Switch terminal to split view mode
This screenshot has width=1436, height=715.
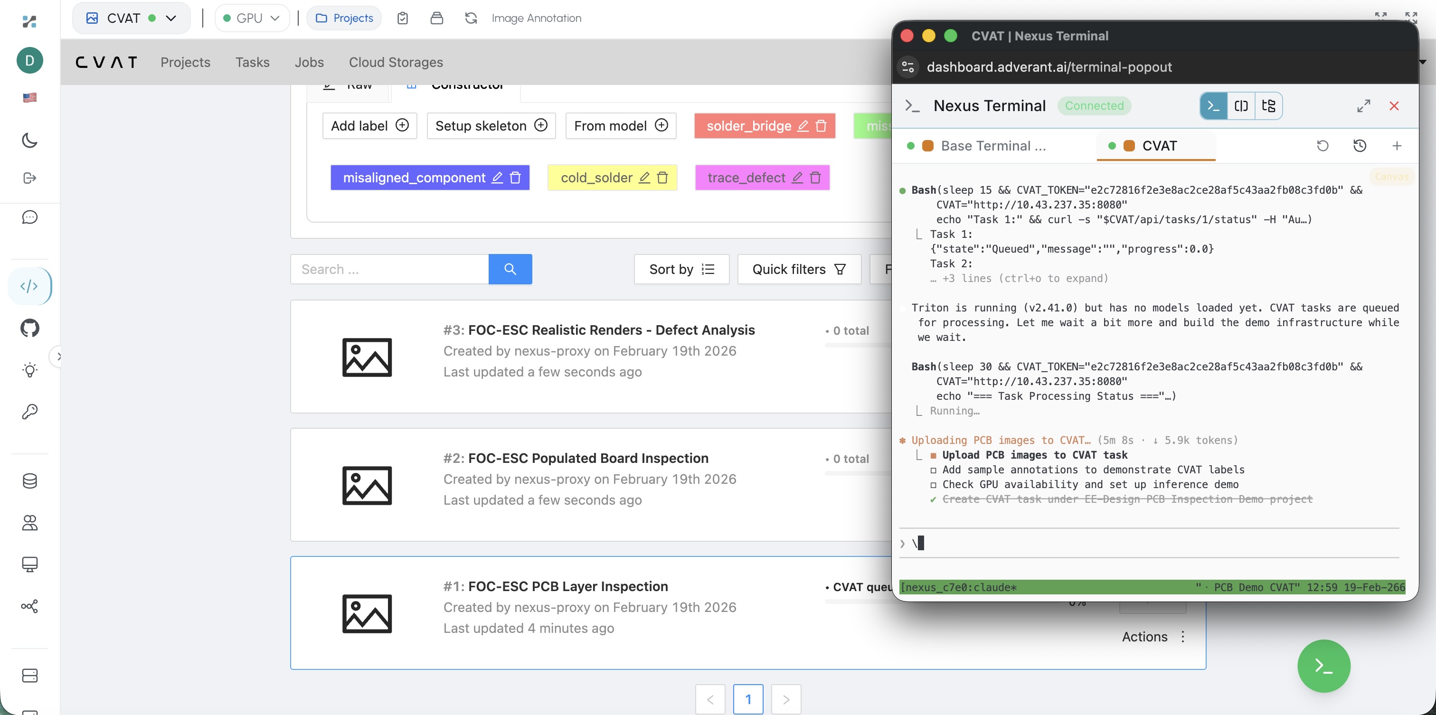coord(1241,106)
